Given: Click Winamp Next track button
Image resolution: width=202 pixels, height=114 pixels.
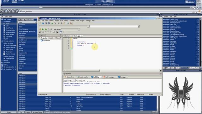Looking at the screenshot, I should 17,11.
